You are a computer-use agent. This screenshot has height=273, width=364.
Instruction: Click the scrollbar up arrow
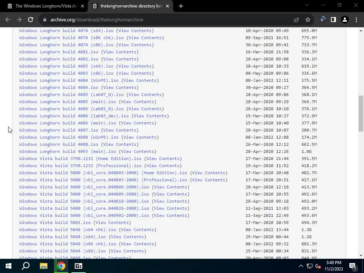[361, 31]
